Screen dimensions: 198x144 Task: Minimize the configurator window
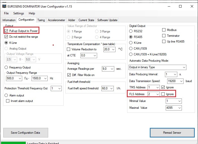[169, 6]
